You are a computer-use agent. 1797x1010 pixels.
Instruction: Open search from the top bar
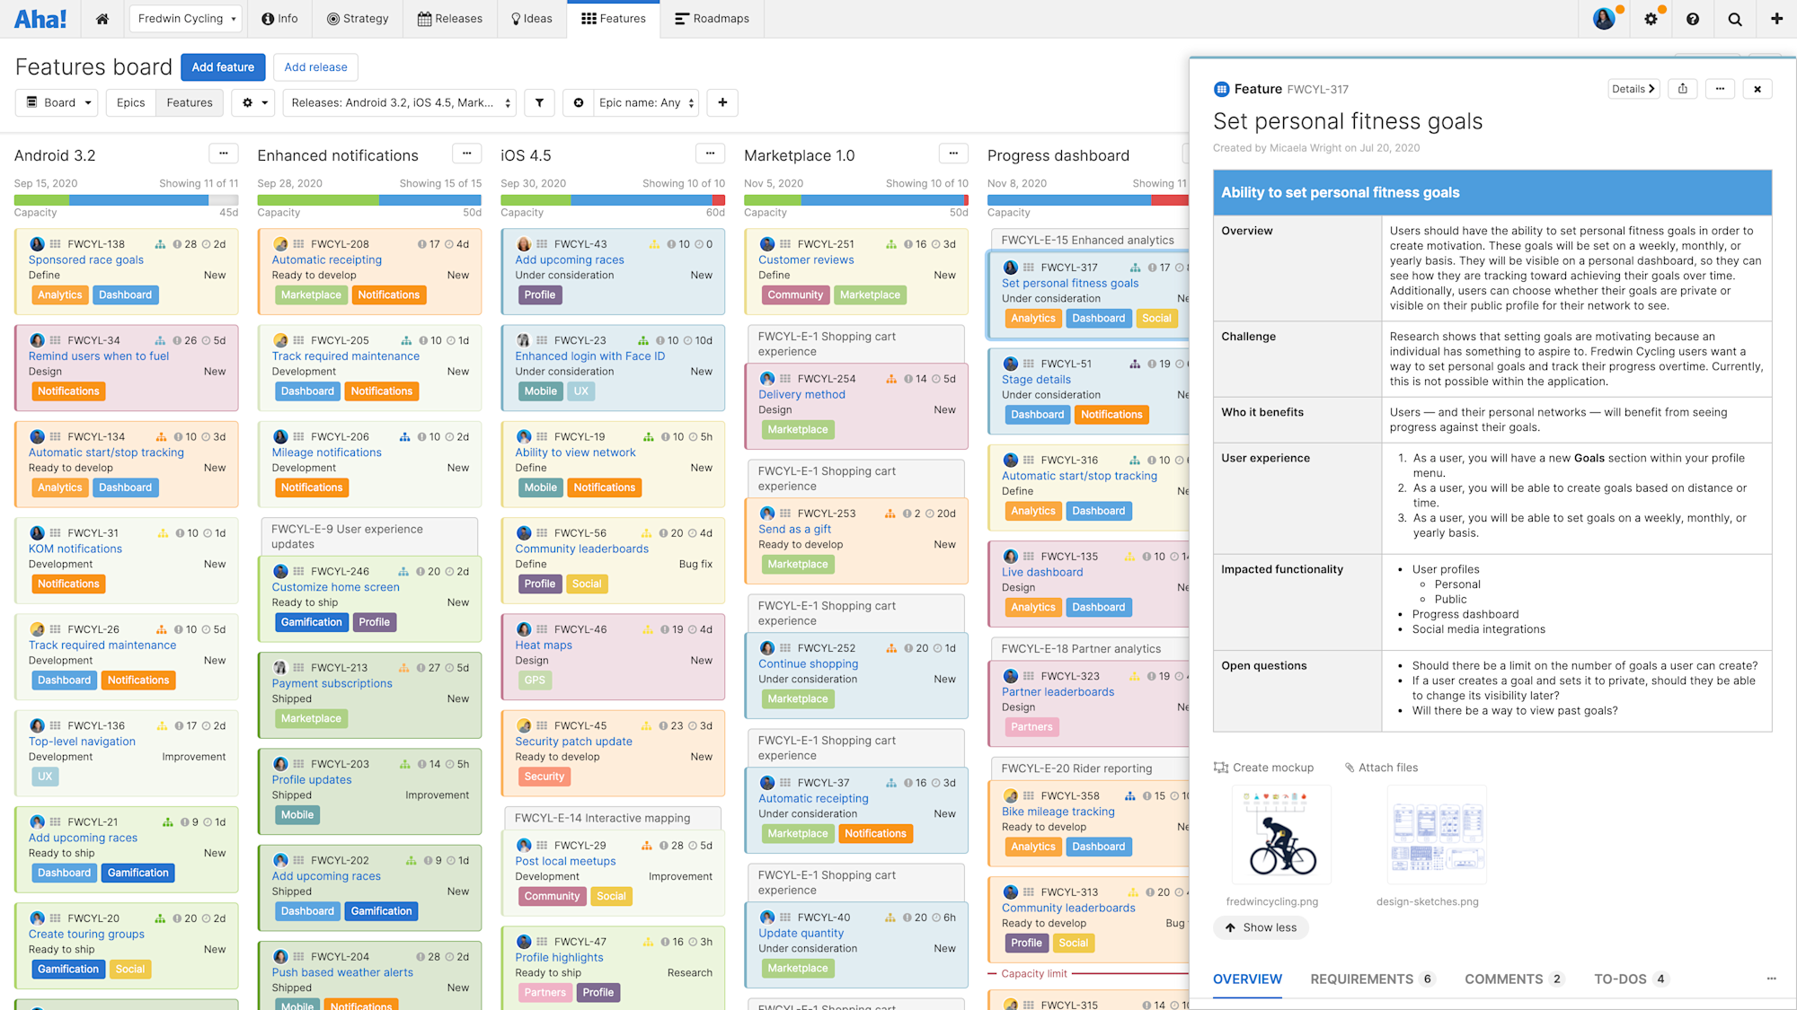[x=1734, y=18]
